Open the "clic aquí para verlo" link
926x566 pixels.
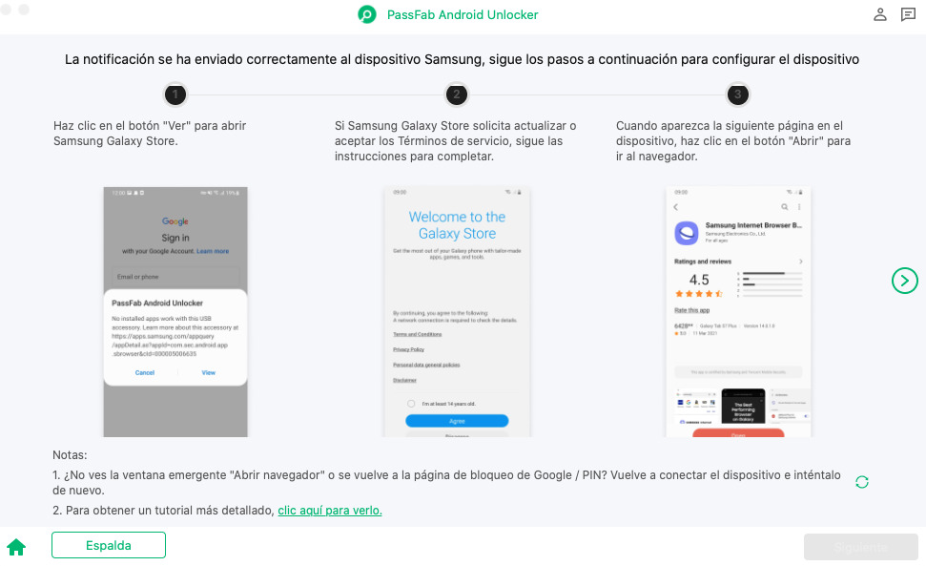(x=330, y=511)
